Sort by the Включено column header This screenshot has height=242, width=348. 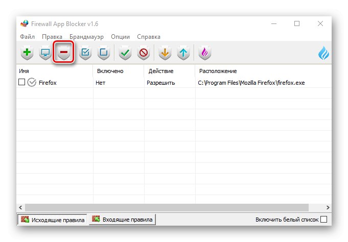[119, 71]
